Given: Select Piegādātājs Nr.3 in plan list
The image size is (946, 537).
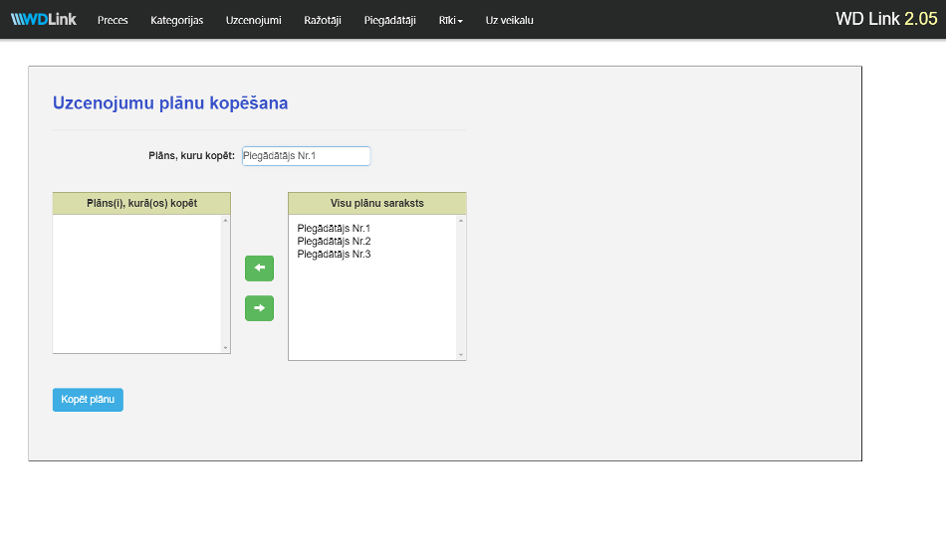Looking at the screenshot, I should [x=334, y=255].
